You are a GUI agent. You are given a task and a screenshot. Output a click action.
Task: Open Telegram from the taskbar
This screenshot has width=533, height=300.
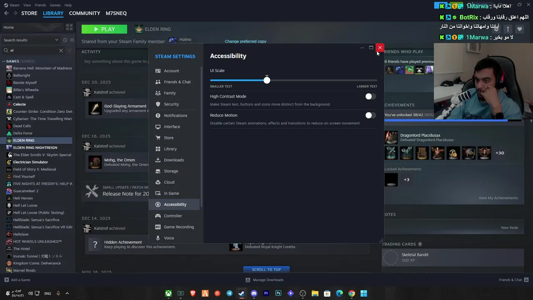pos(229,293)
